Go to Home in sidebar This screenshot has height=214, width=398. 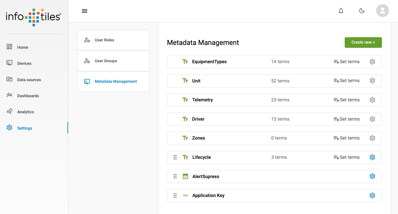tap(22, 47)
